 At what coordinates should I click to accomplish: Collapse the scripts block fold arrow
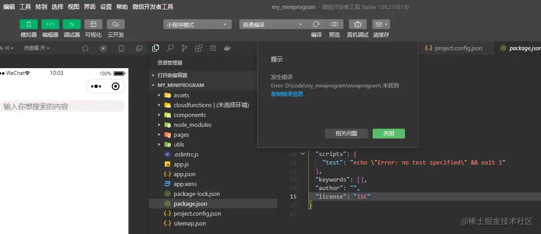pyautogui.click(x=303, y=154)
